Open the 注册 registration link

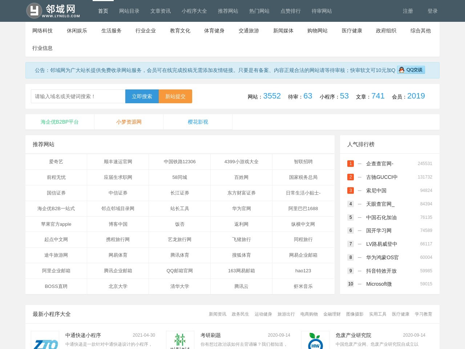coord(408,11)
